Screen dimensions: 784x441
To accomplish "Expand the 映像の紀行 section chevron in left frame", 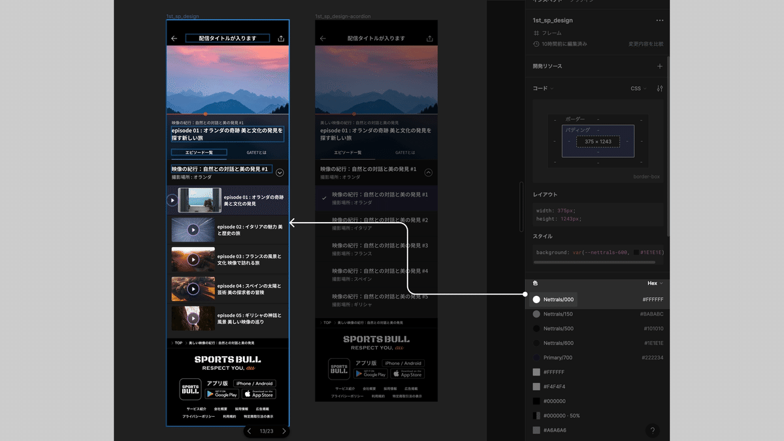I will tap(280, 172).
